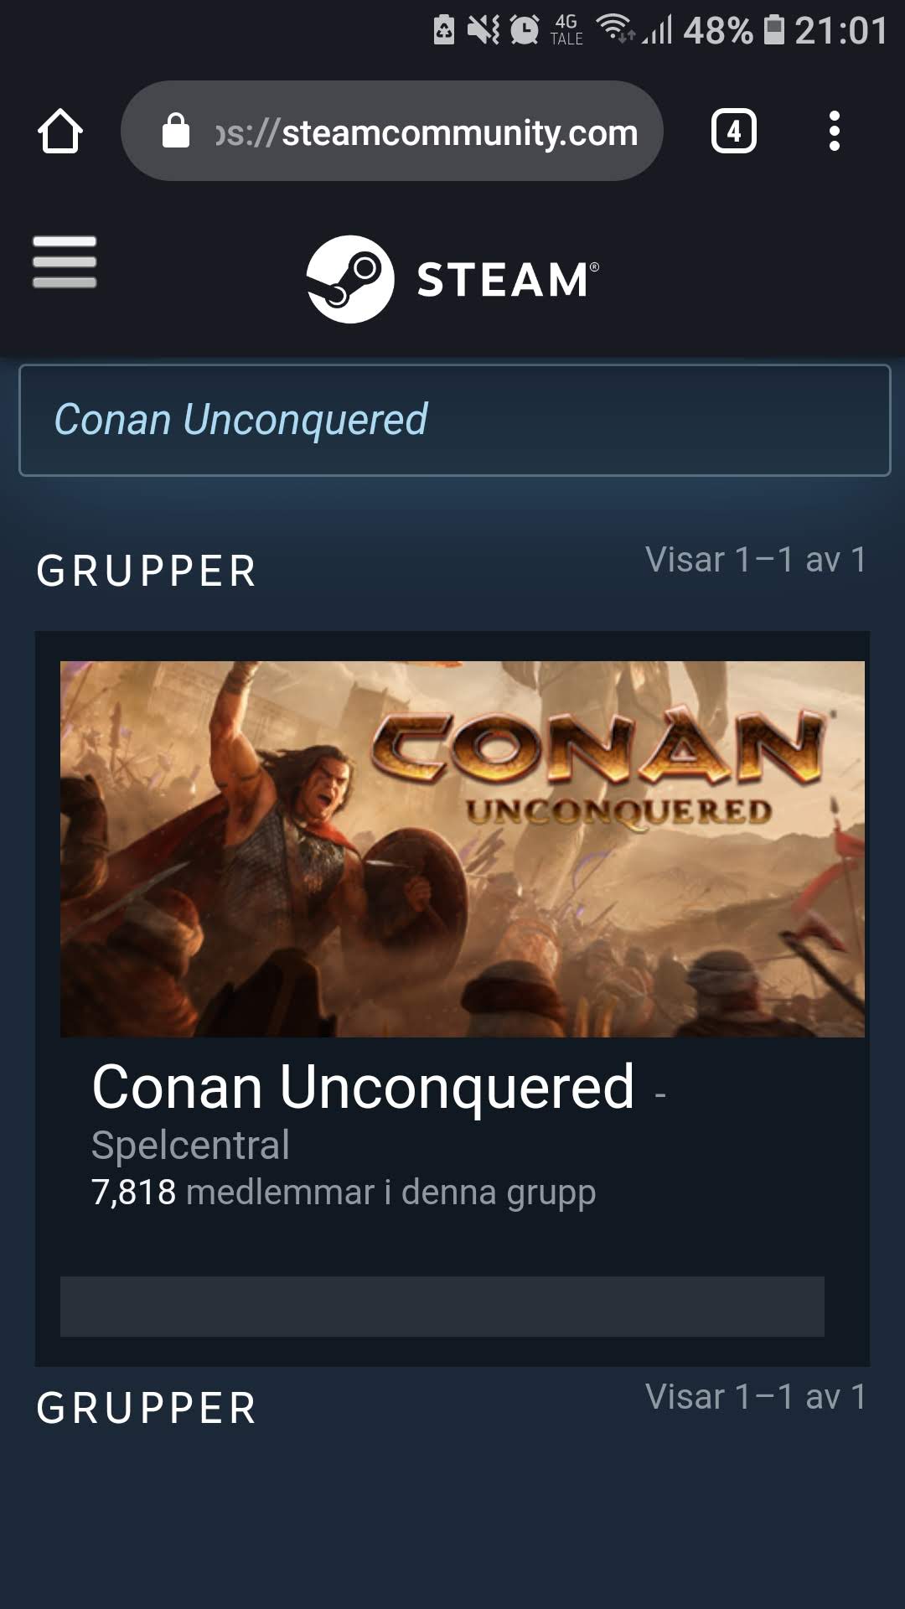Tap the muted vibrate status icon
Screen dimensions: 905x1609
pos(484,30)
